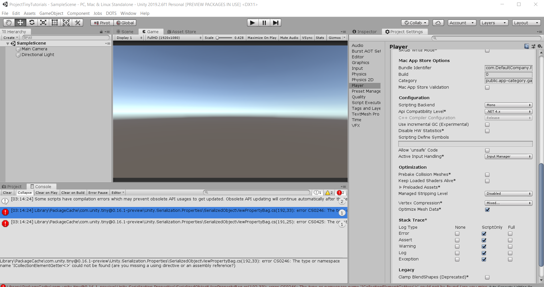Open the Hierarchy panel options menu
The height and width of the screenshot is (287, 544).
pos(107,32)
